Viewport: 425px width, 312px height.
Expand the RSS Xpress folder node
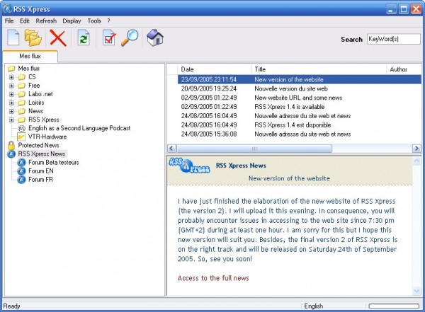pos(12,120)
